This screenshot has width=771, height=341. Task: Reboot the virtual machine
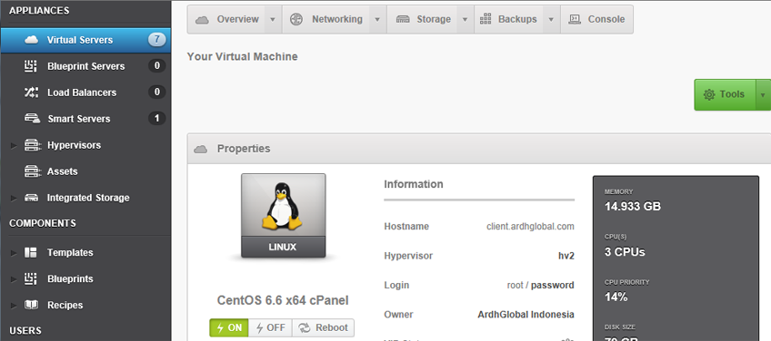click(323, 327)
